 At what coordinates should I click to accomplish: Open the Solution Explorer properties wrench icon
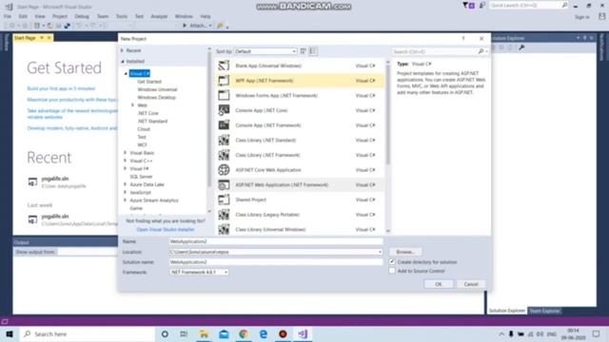tap(521, 47)
